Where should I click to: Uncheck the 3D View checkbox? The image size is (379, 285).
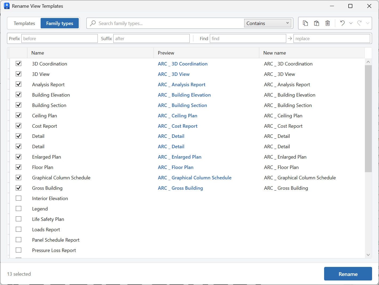(18, 74)
